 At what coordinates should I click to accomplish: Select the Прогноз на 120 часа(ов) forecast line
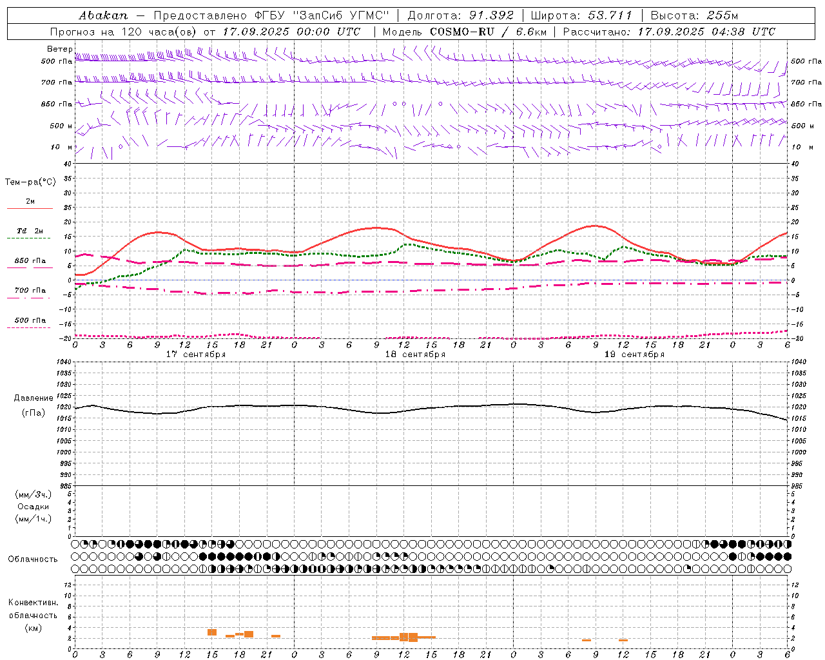(x=206, y=32)
